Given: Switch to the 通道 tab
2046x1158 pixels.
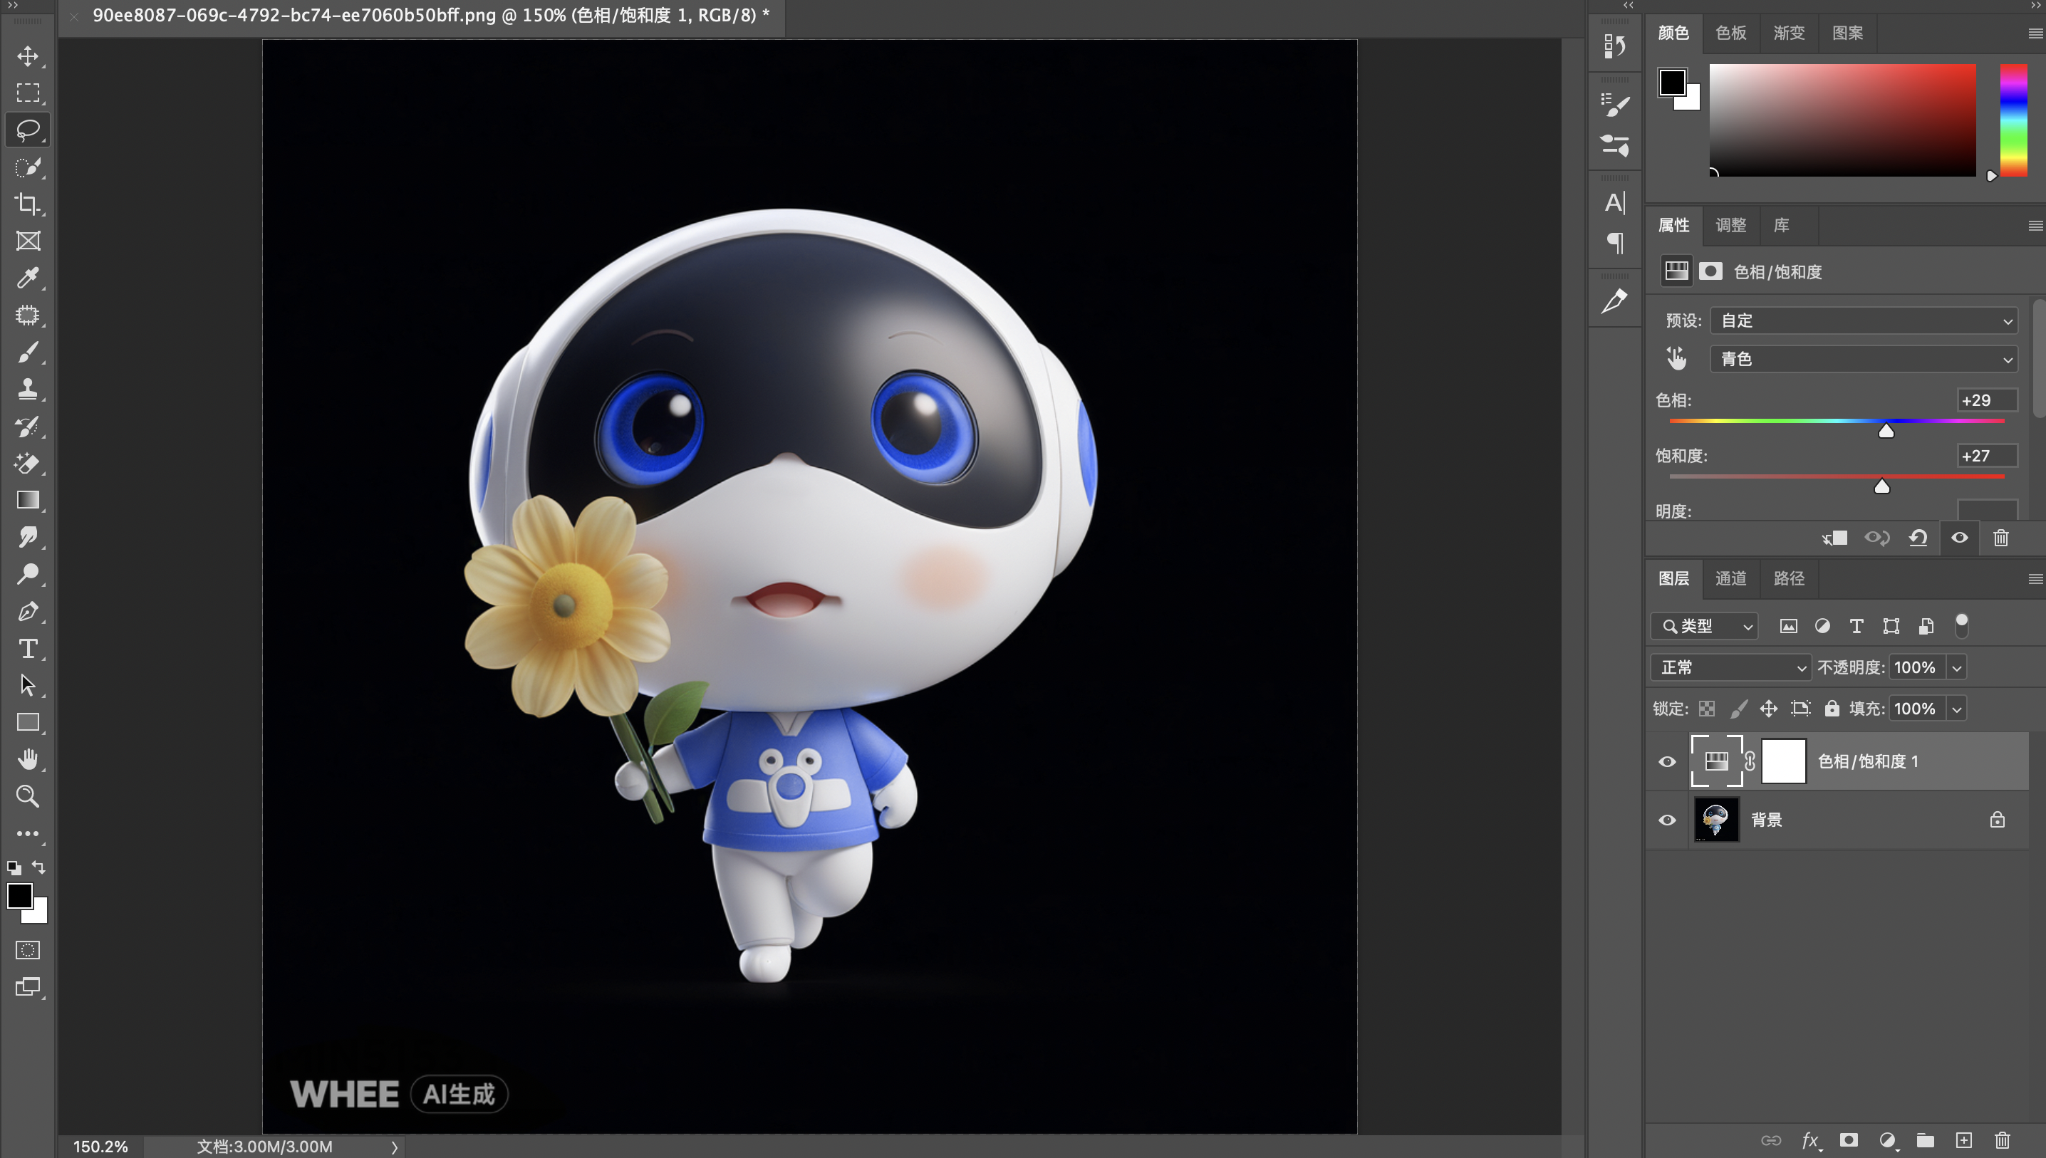Looking at the screenshot, I should pos(1730,578).
